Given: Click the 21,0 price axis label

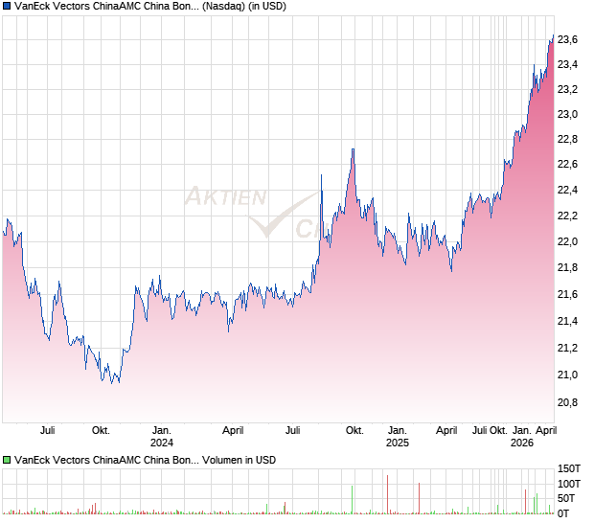Looking at the screenshot, I should pos(567,375).
